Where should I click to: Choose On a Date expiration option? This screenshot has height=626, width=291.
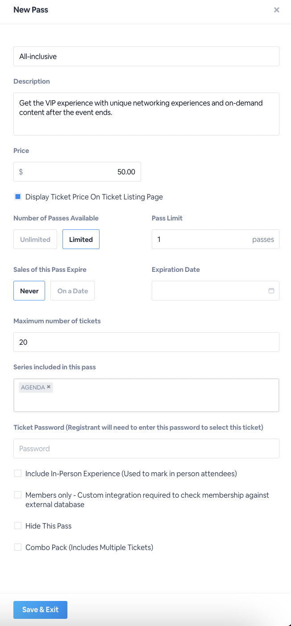tap(72, 291)
